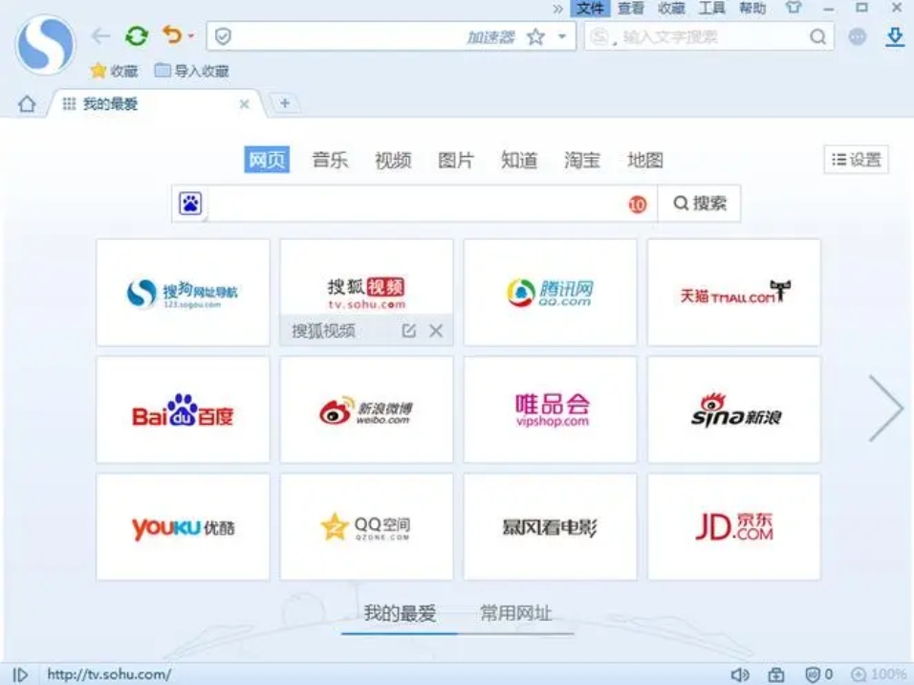Open the QQ空间 Qzone tile
Viewport: 914px width, 685px height.
[x=366, y=527]
